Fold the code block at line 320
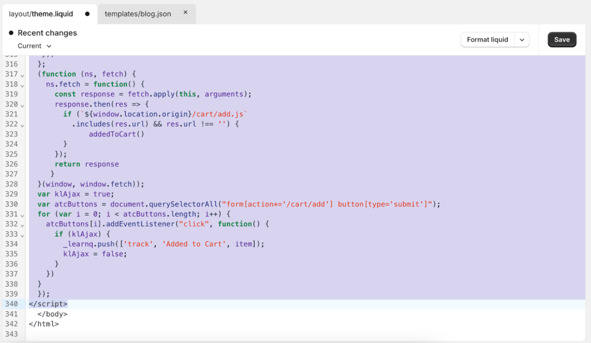Screen dimensions: 591x343 point(22,105)
